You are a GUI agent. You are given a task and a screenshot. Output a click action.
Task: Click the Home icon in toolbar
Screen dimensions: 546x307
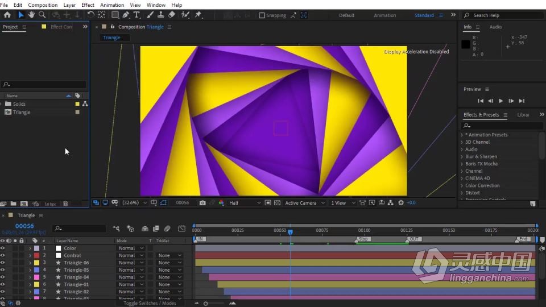pos(7,15)
